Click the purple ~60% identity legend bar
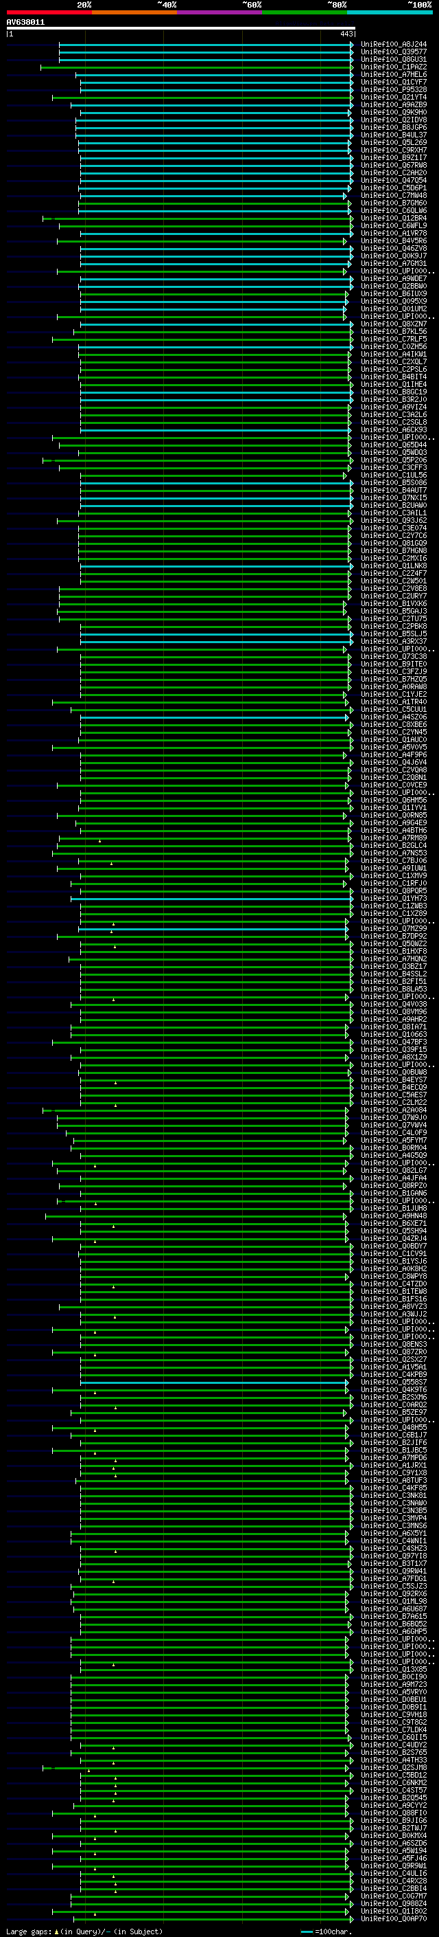The width and height of the screenshot is (439, 1937). click(219, 13)
